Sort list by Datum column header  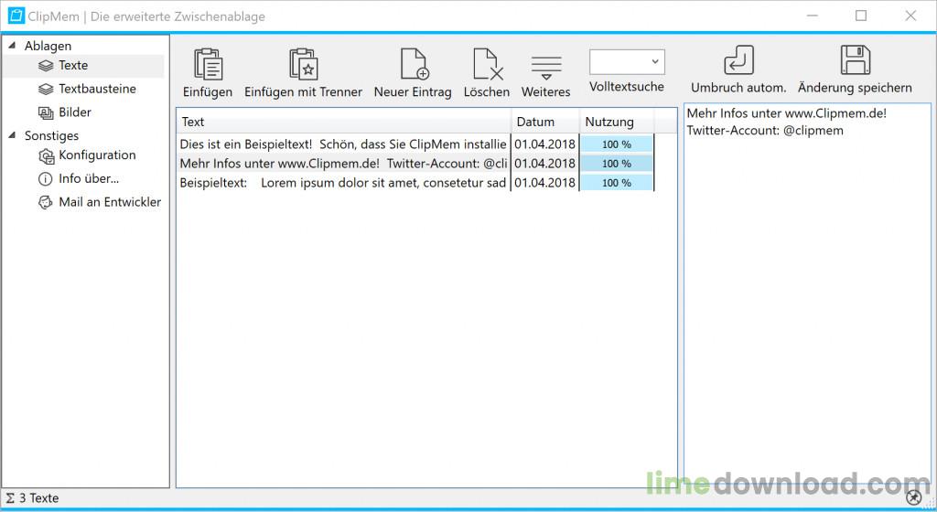coord(535,122)
